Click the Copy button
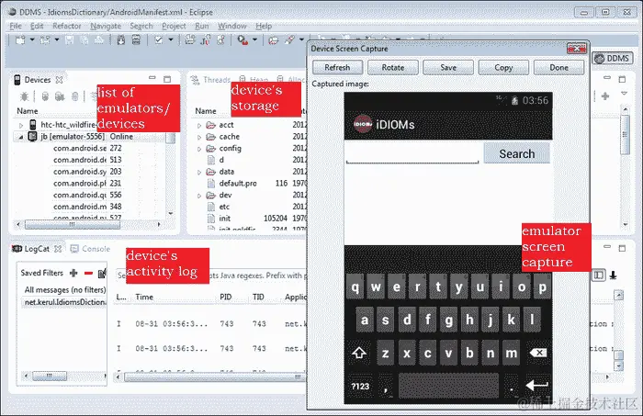The height and width of the screenshot is (416, 643). (503, 67)
